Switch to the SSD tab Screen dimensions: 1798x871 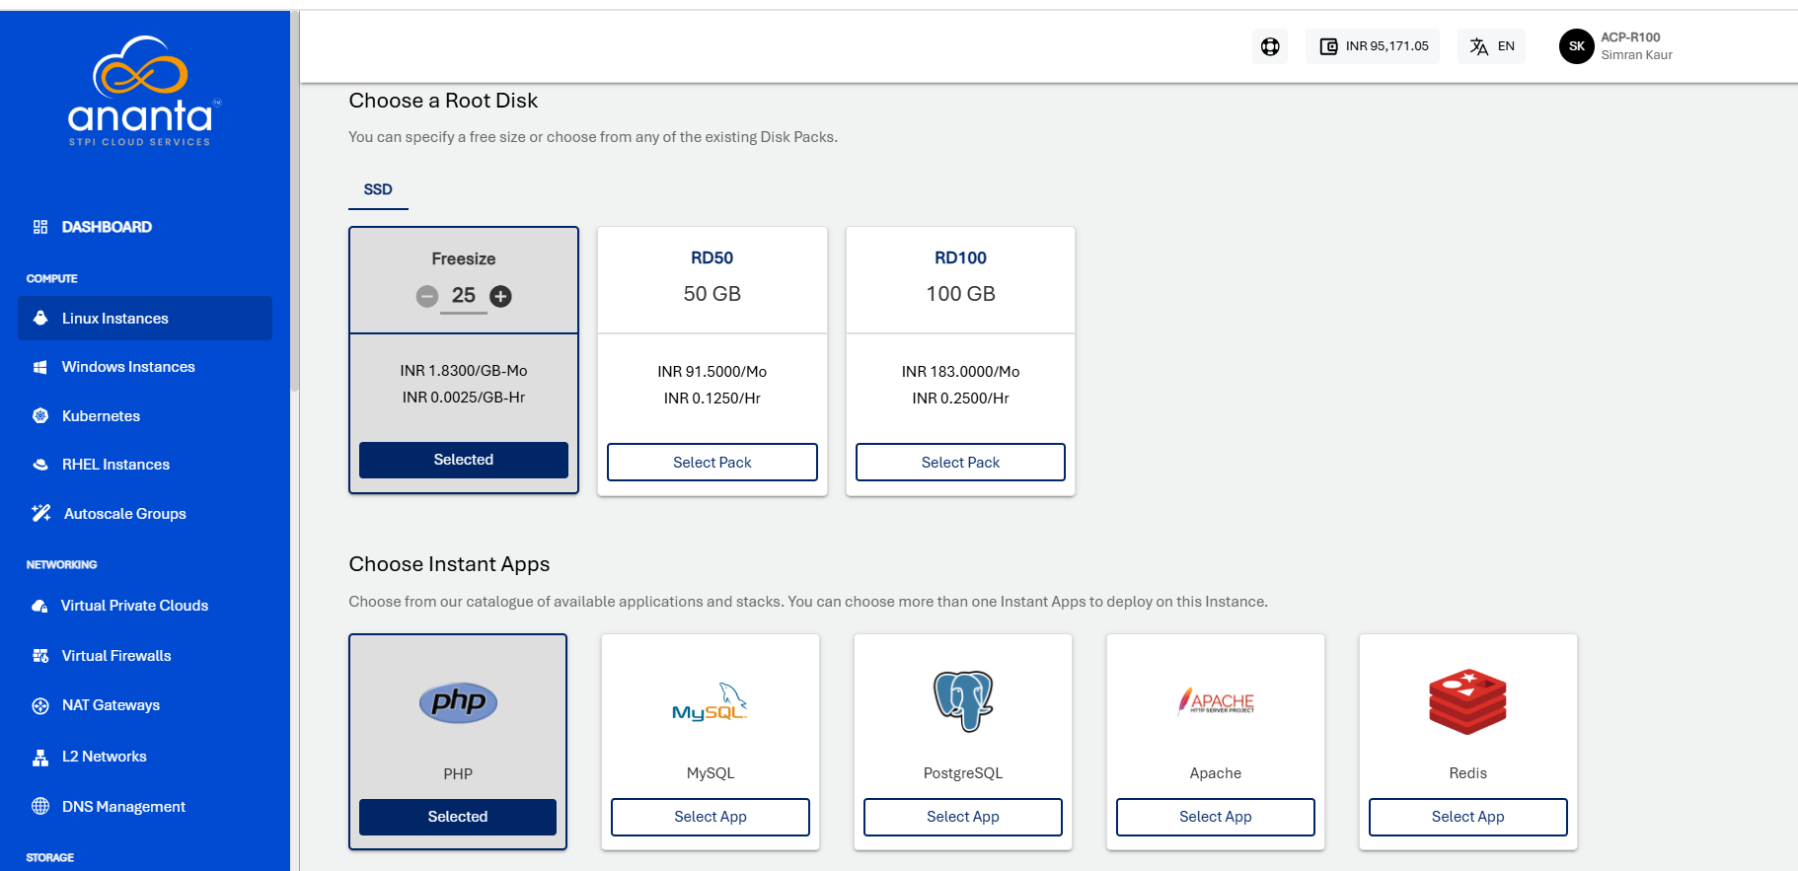point(378,189)
